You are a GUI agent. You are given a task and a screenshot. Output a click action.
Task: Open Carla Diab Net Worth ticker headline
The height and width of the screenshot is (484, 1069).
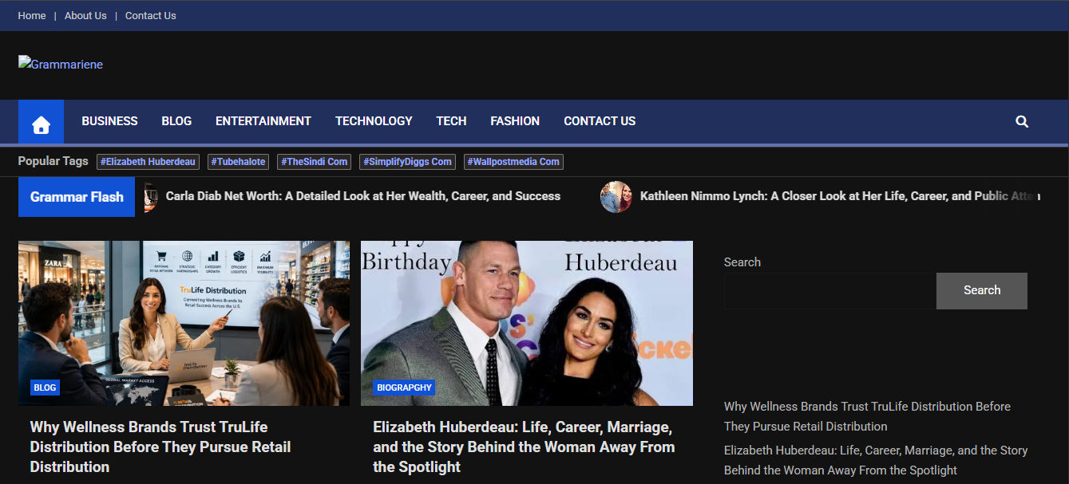(x=363, y=196)
